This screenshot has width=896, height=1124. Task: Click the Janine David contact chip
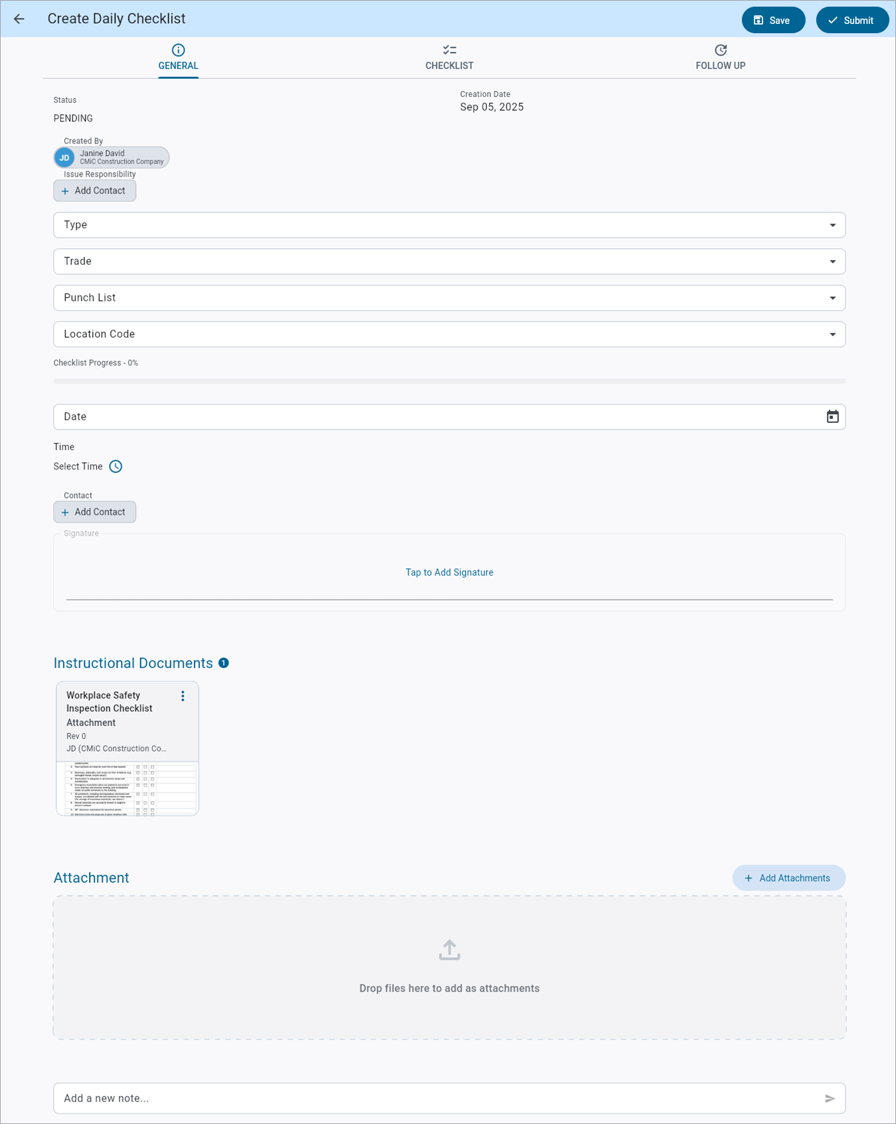[x=112, y=157]
